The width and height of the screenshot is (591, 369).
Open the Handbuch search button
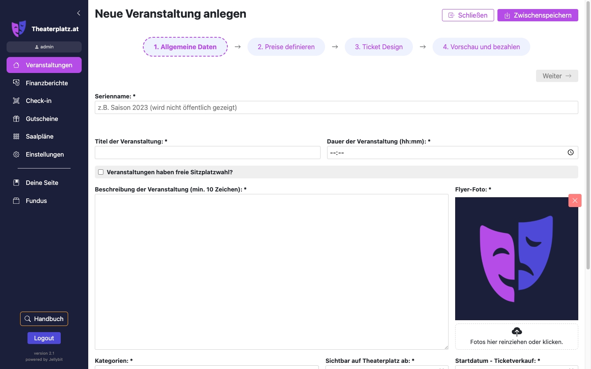click(x=44, y=319)
